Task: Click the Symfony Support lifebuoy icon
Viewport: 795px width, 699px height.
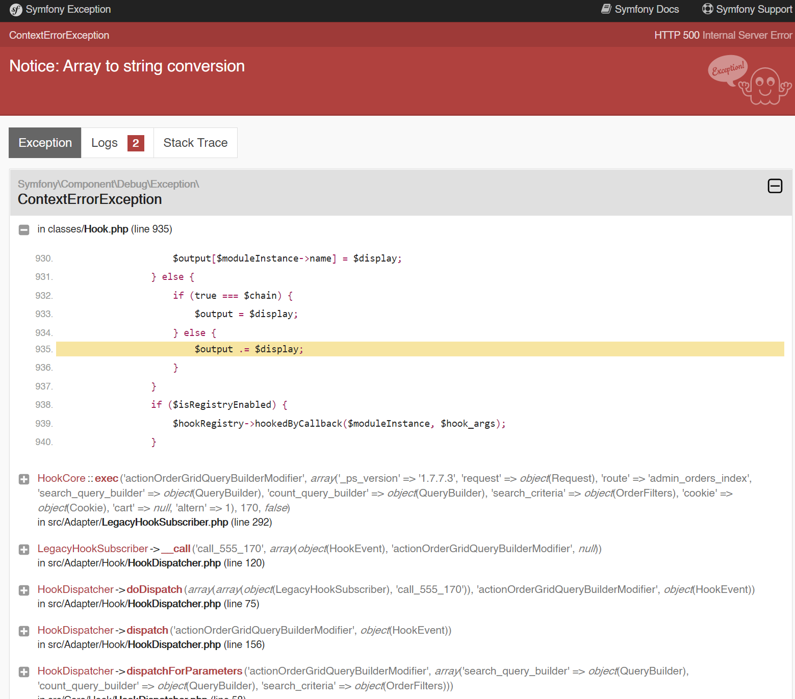Action: pos(708,9)
